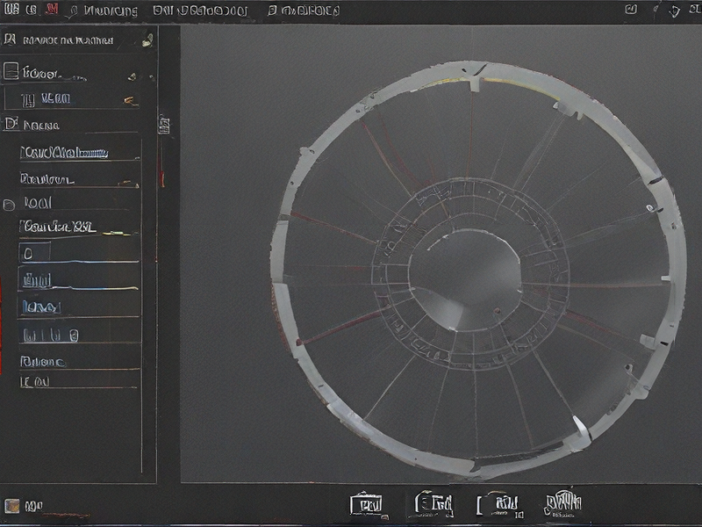Click the orange arrow icon on indented row
This screenshot has height=527, width=702.
131,101
